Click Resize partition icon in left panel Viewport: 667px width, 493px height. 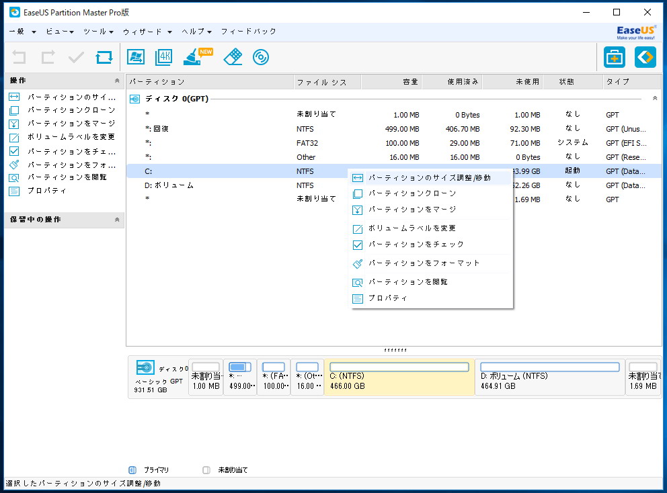(x=14, y=97)
